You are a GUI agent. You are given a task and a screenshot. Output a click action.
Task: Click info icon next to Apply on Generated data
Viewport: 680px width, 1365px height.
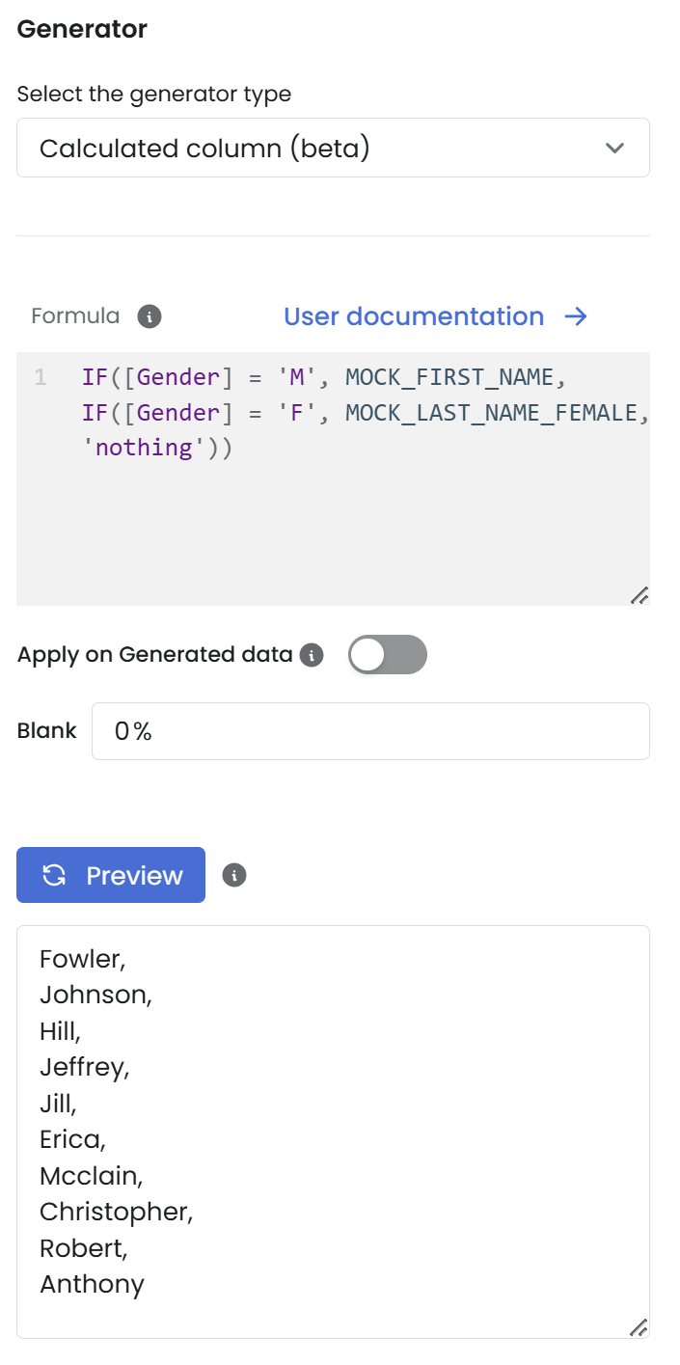pyautogui.click(x=311, y=655)
